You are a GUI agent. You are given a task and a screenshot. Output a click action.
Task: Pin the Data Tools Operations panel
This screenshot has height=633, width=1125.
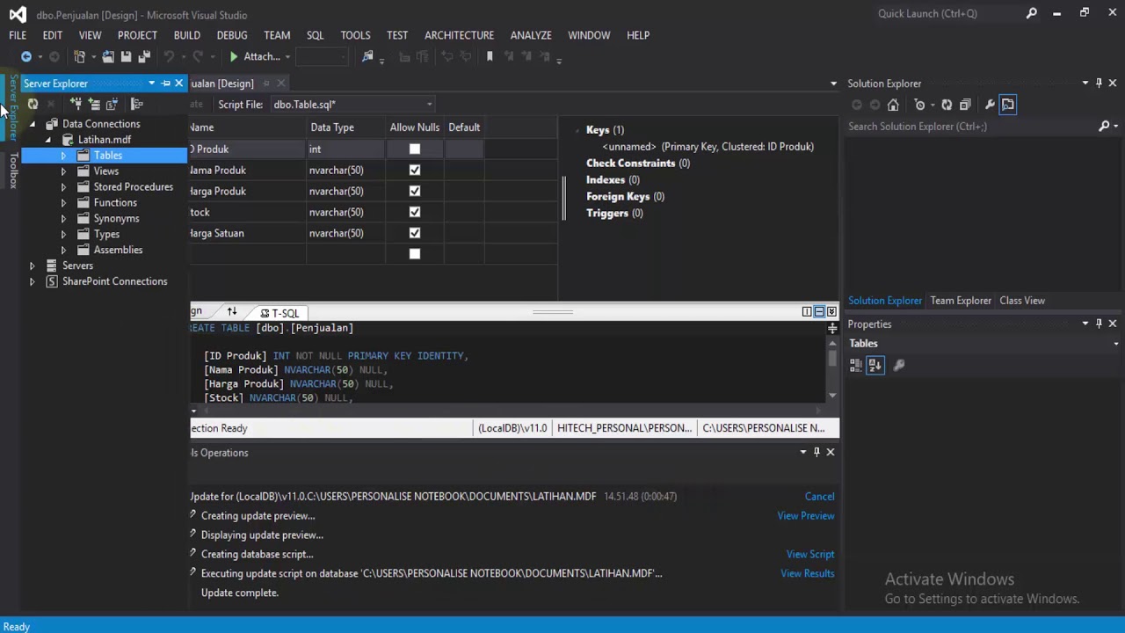click(x=817, y=452)
